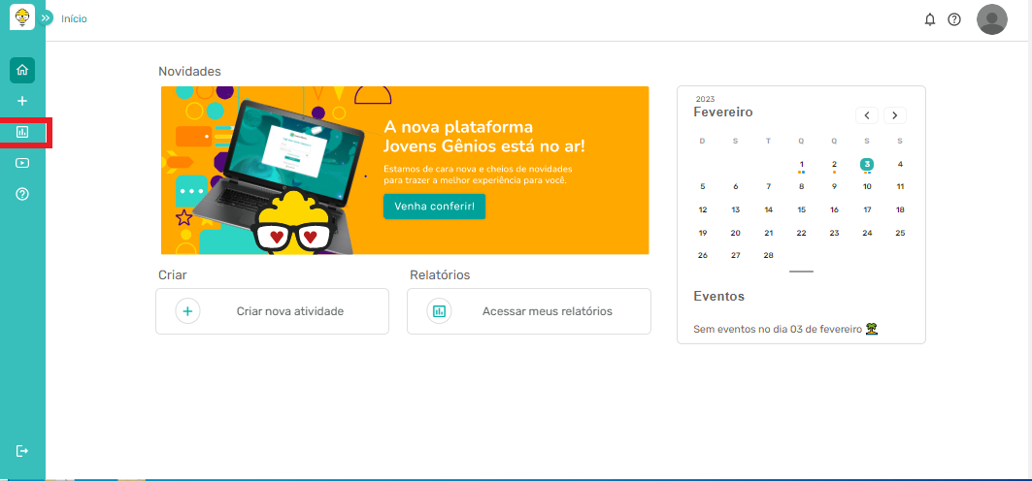
Task: Click the Início breadcrumb
Action: tap(74, 18)
